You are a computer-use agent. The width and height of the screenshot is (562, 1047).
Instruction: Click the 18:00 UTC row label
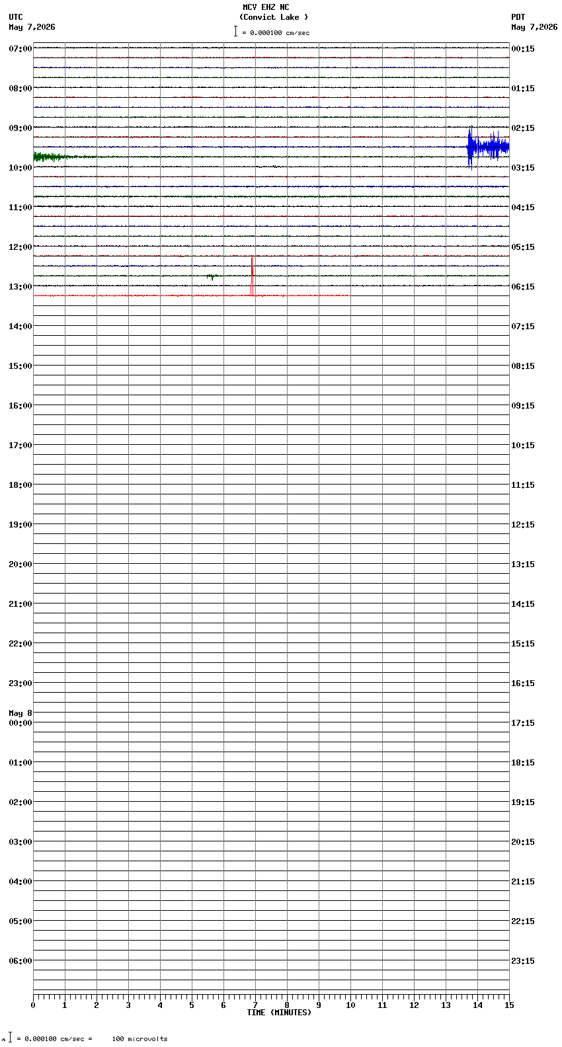tap(20, 485)
